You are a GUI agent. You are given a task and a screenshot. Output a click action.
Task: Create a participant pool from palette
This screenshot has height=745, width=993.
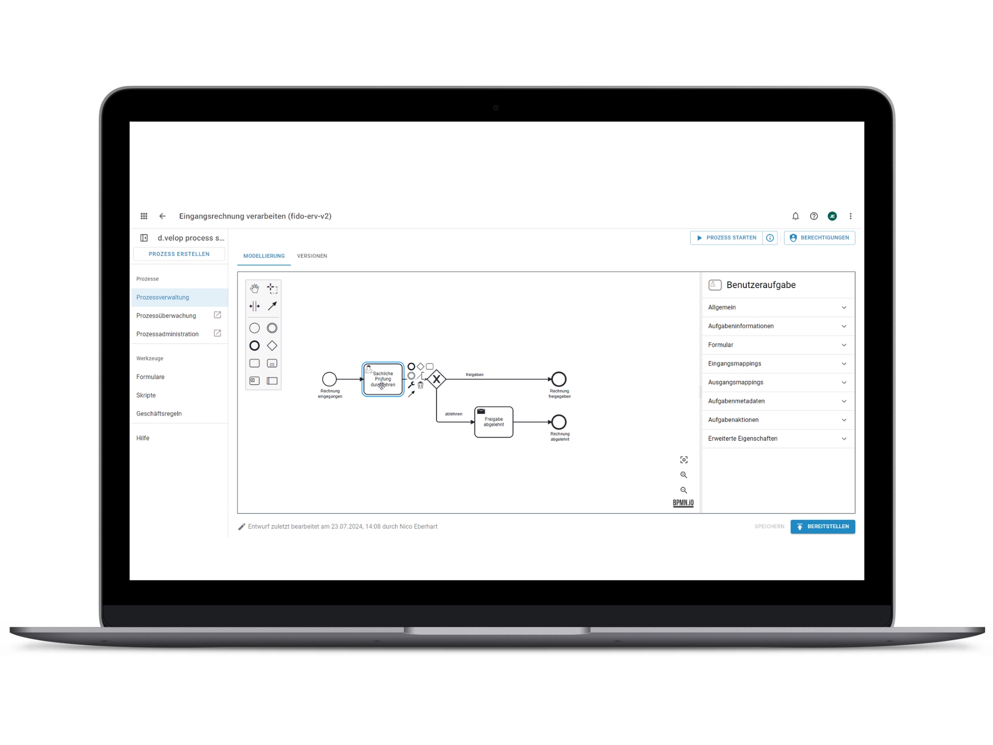click(272, 381)
